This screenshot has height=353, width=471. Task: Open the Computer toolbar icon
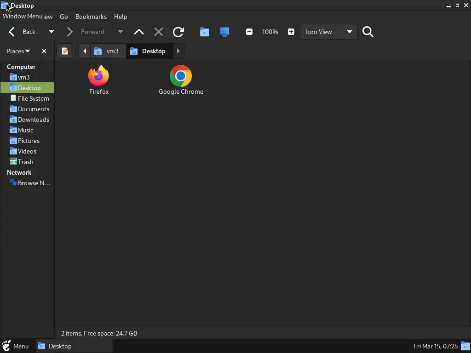(224, 32)
